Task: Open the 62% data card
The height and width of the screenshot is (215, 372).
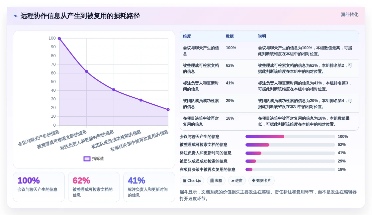Action: [94, 187]
